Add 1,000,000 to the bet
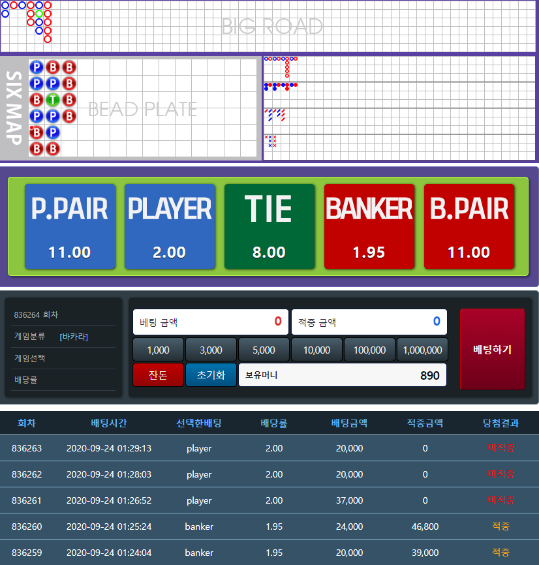The height and width of the screenshot is (565, 539). coord(422,350)
